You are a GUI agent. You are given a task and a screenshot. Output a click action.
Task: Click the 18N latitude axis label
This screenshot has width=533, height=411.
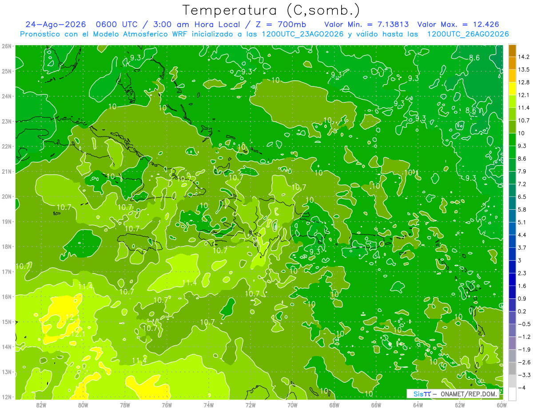[x=7, y=247]
